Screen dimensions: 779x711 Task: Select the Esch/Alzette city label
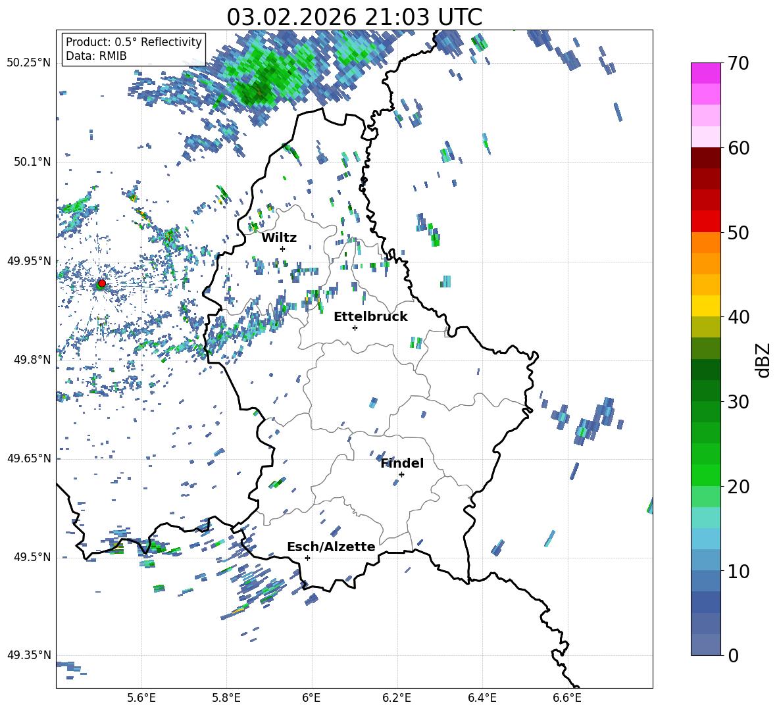pos(331,547)
